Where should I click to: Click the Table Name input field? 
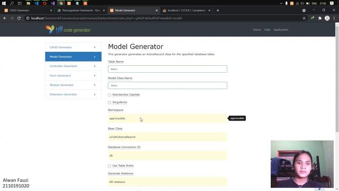(167, 69)
